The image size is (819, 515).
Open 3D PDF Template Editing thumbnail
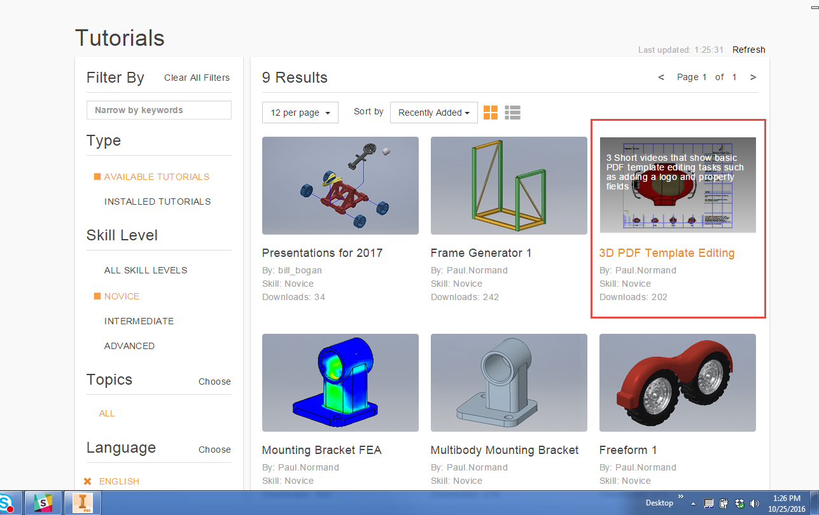(678, 185)
